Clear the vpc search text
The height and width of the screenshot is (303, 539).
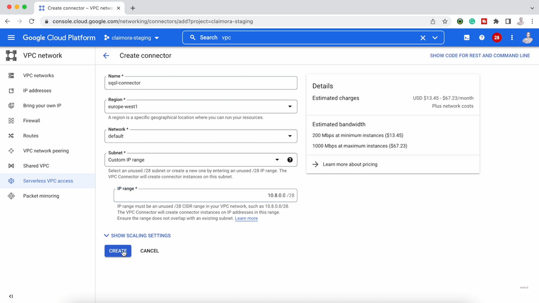[423, 38]
